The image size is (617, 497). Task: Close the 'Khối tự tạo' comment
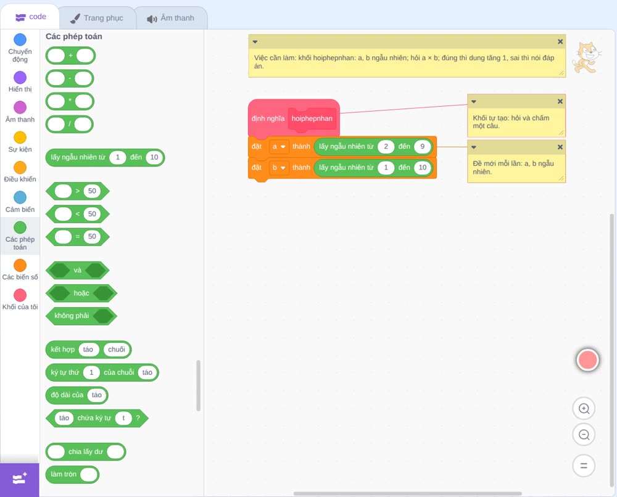click(560, 102)
